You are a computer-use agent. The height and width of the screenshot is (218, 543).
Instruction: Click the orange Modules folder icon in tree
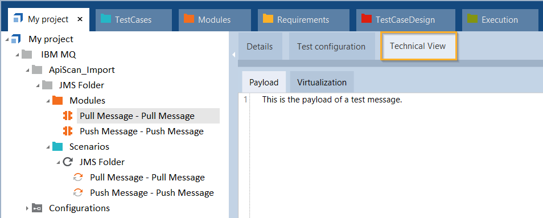[57, 100]
